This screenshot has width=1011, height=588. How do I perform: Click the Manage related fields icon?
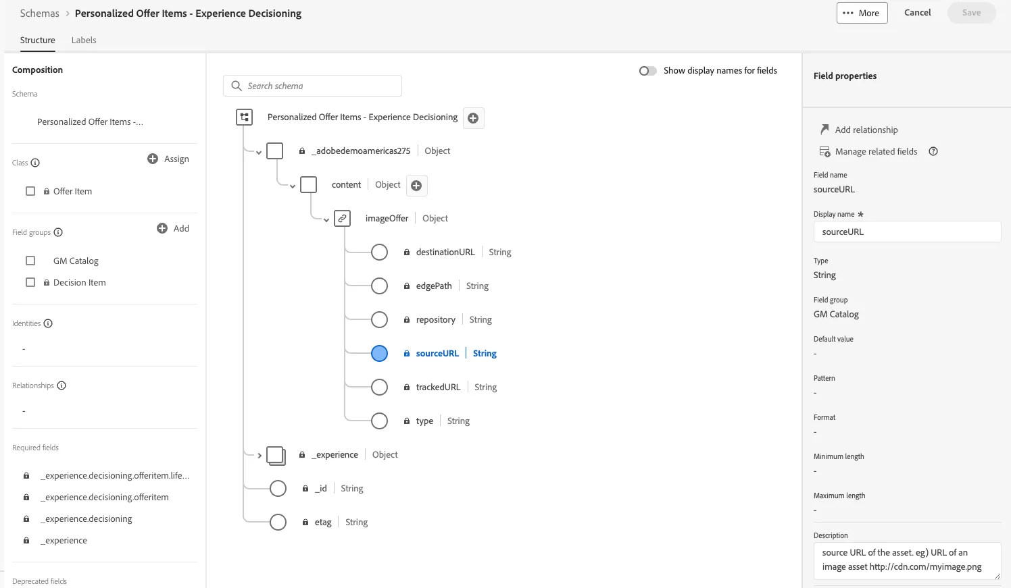(824, 151)
